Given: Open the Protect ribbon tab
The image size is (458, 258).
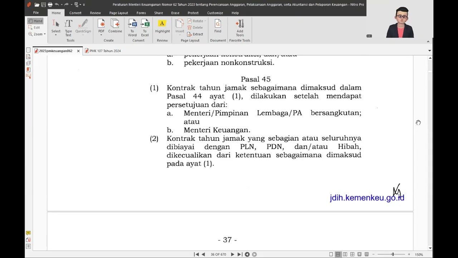Looking at the screenshot, I should pos(193,13).
